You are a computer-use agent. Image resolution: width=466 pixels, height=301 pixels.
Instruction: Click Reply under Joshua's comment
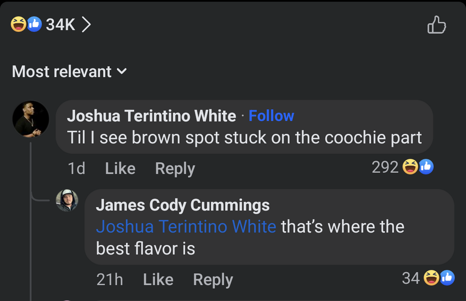coord(175,168)
